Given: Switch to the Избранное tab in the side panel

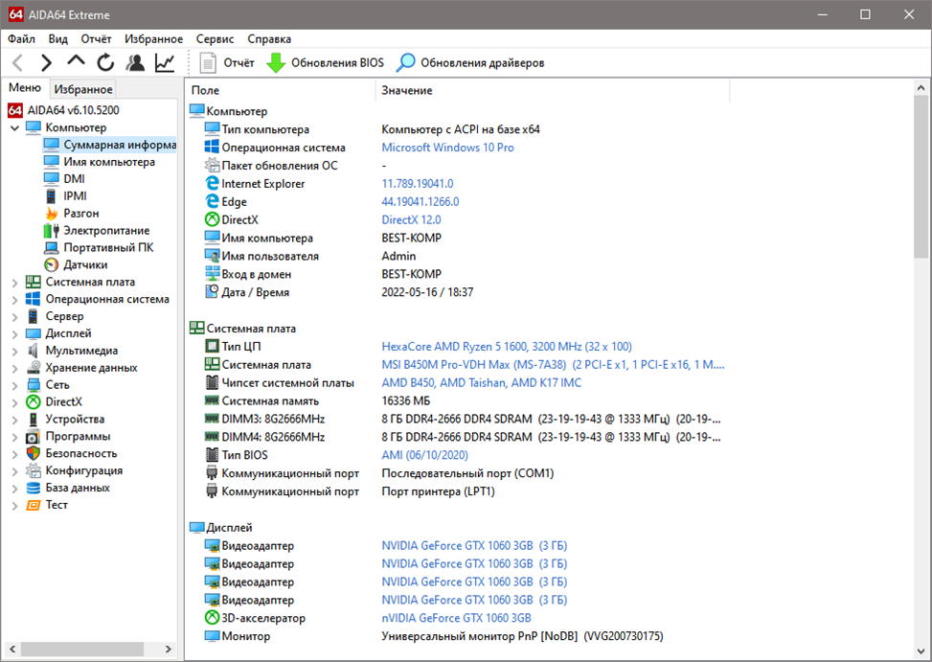Looking at the screenshot, I should coord(83,89).
